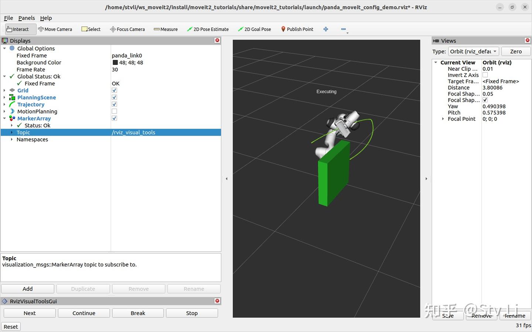Disable the Trajectory display checkbox
Image resolution: width=532 pixels, height=332 pixels.
114,104
